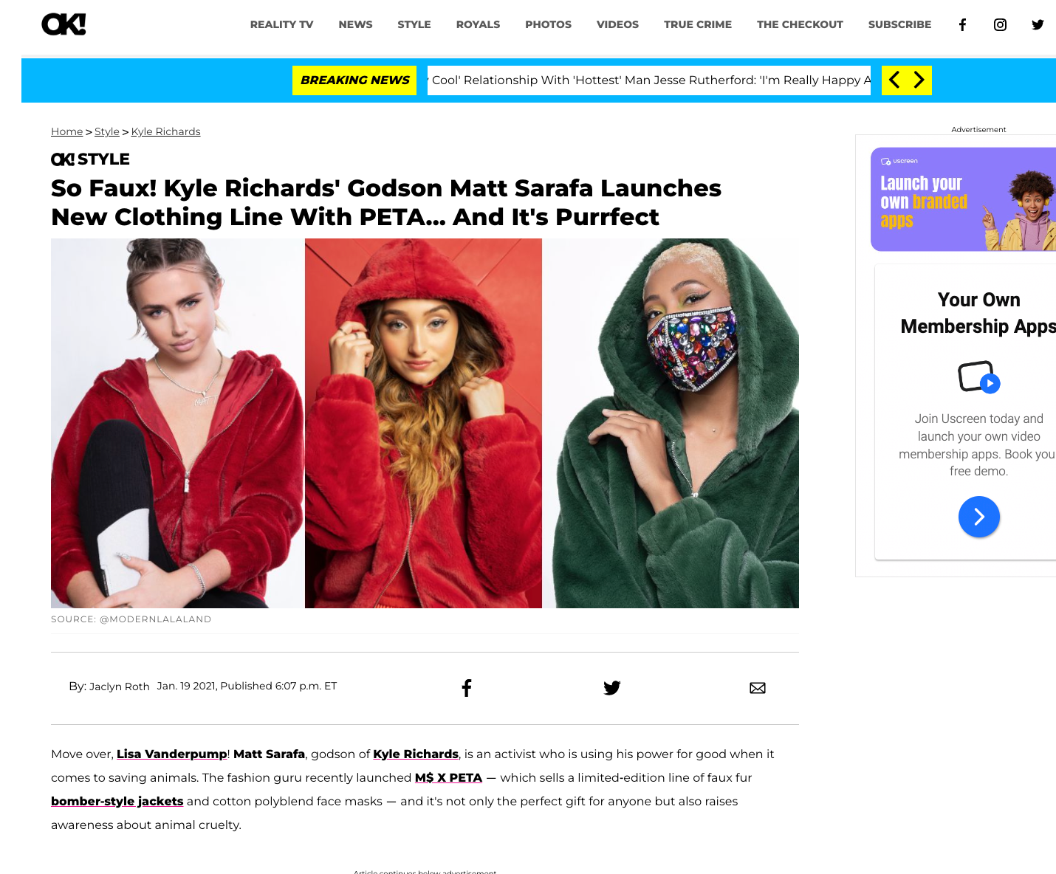Screen dimensions: 1056x874
Task: Follow the Home breadcrumb link
Action: click(x=66, y=131)
